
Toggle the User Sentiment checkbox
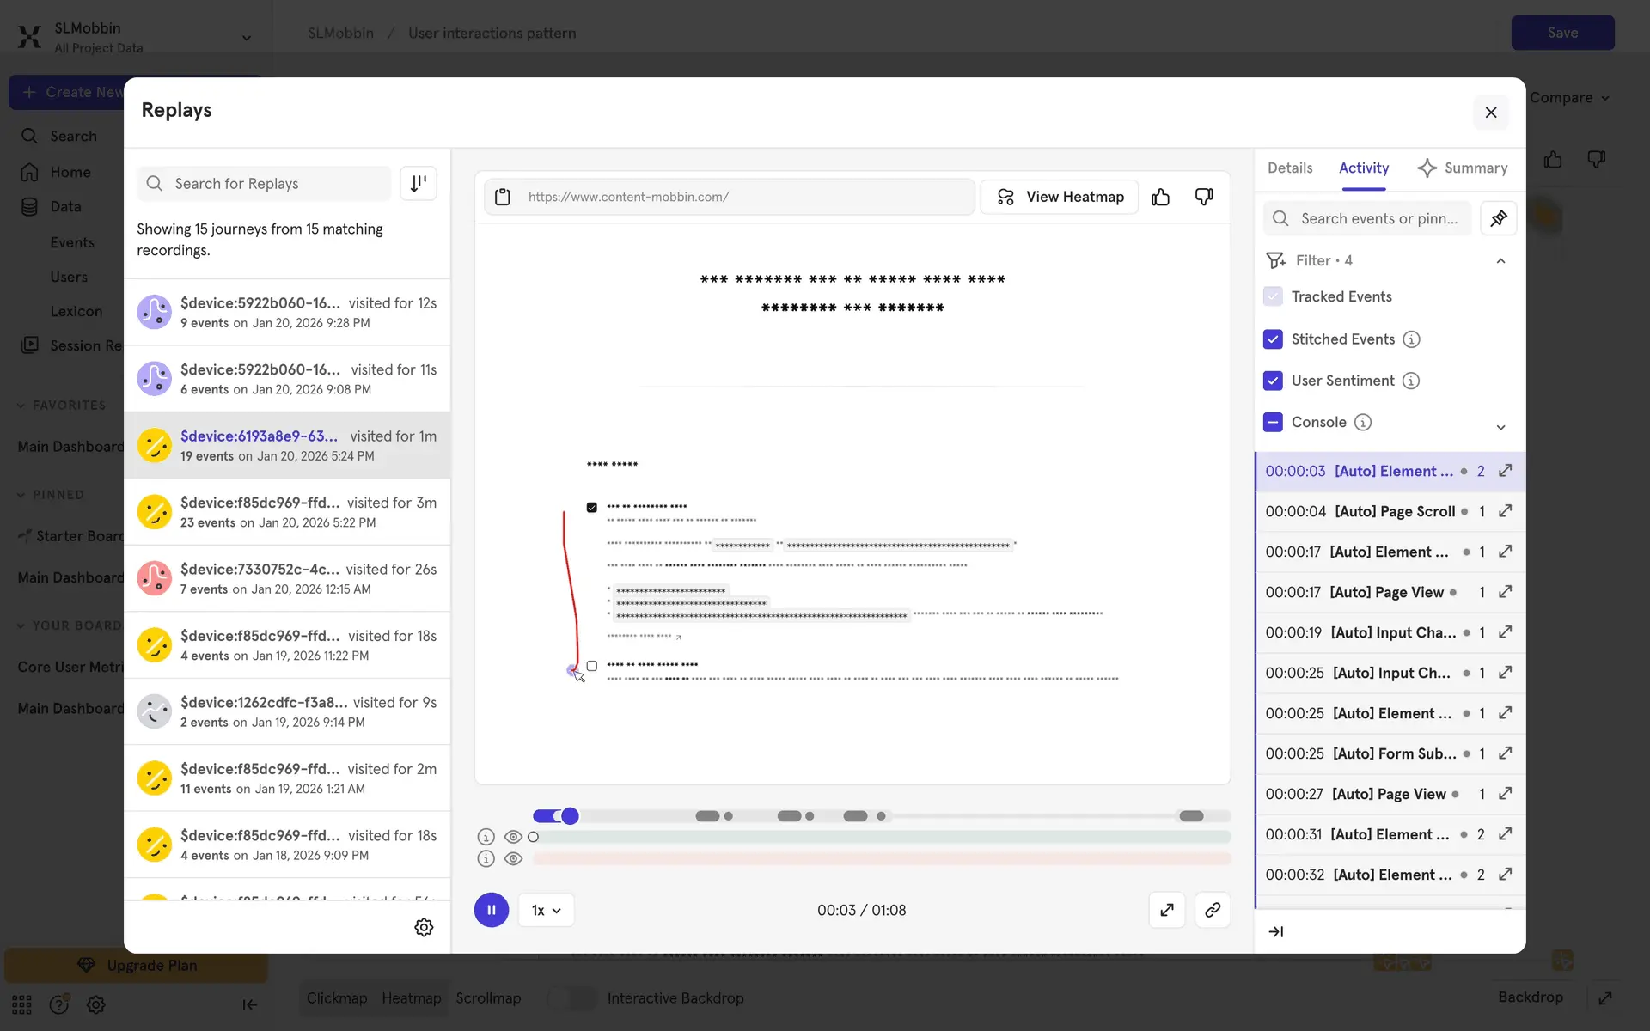pyautogui.click(x=1273, y=381)
